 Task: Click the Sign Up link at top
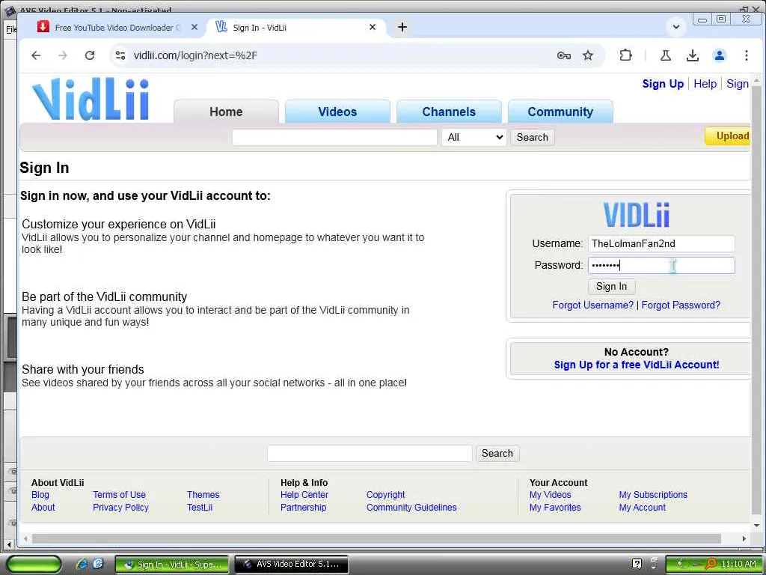click(x=663, y=84)
